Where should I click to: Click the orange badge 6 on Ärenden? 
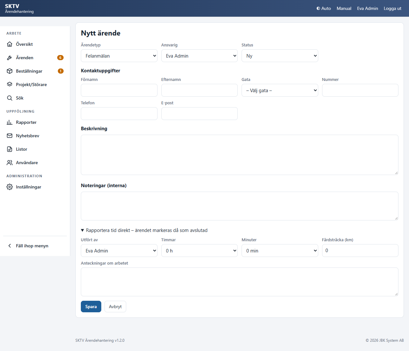coord(60,58)
